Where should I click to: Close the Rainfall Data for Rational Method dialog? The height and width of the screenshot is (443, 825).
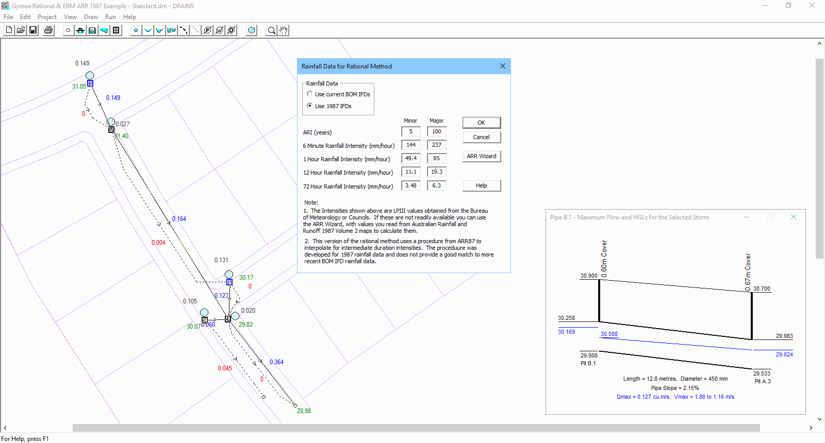(503, 66)
